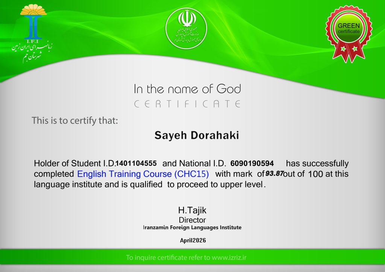Screen dimensions: 385x272
Task: Click the Iran emblem circular seal
Action: point(186,29)
